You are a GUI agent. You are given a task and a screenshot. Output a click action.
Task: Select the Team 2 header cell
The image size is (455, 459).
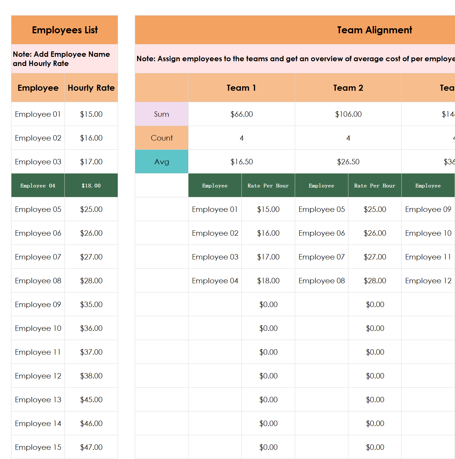pos(348,88)
